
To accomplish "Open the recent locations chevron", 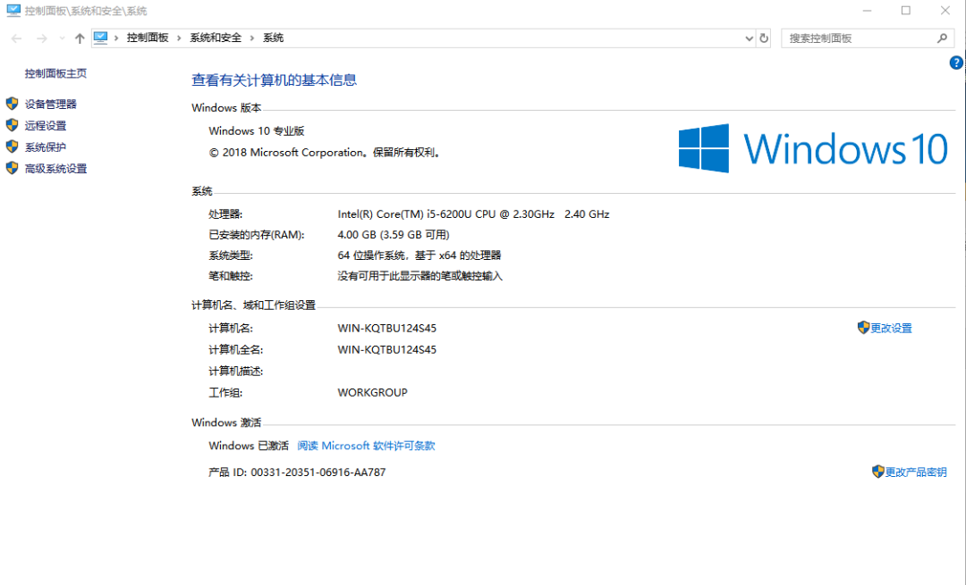I will (62, 38).
